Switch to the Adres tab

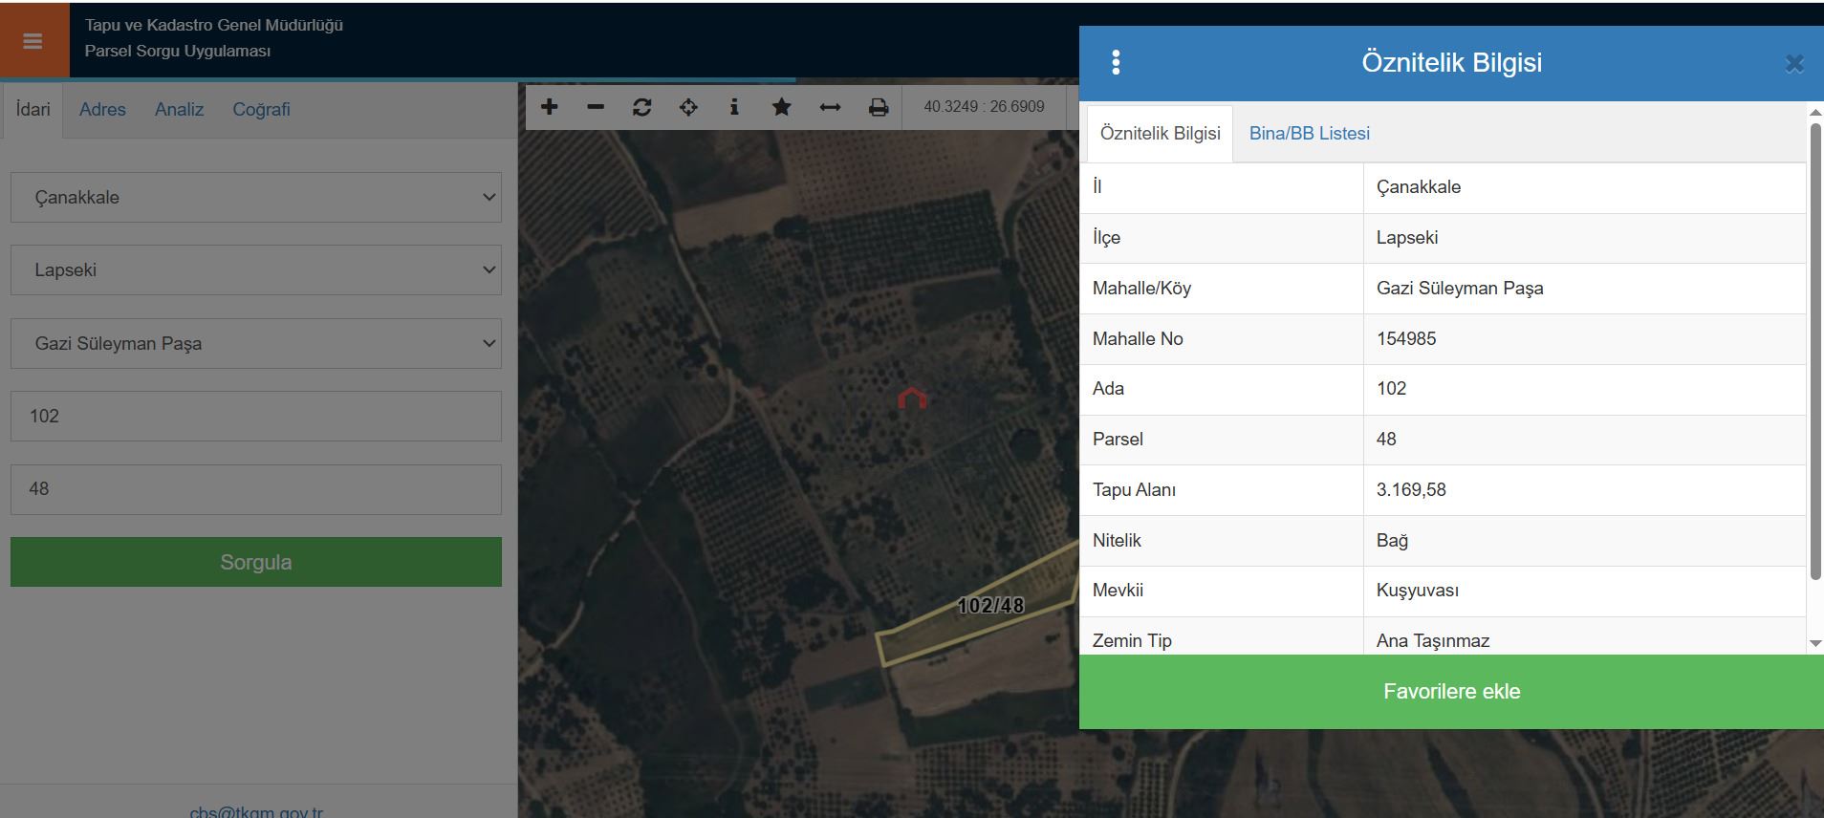102,110
